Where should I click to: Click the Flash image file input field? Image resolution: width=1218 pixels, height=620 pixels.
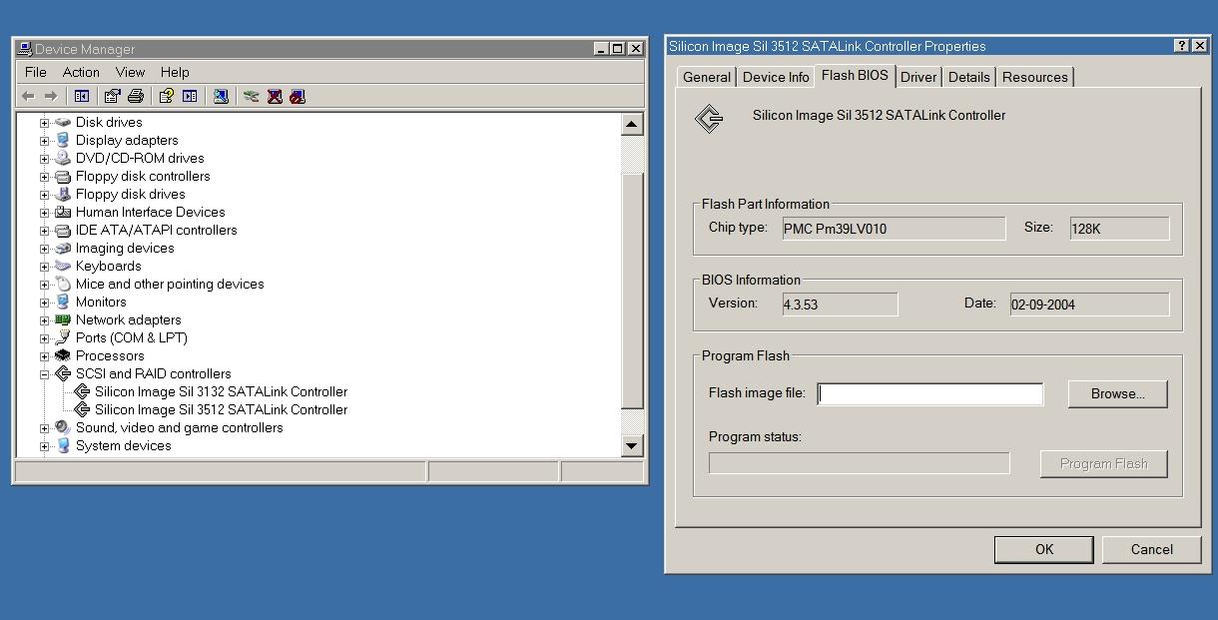pyautogui.click(x=930, y=393)
